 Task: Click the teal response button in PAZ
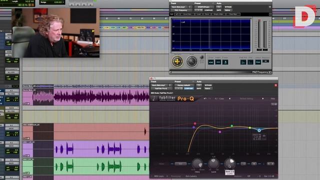(x=258, y=62)
